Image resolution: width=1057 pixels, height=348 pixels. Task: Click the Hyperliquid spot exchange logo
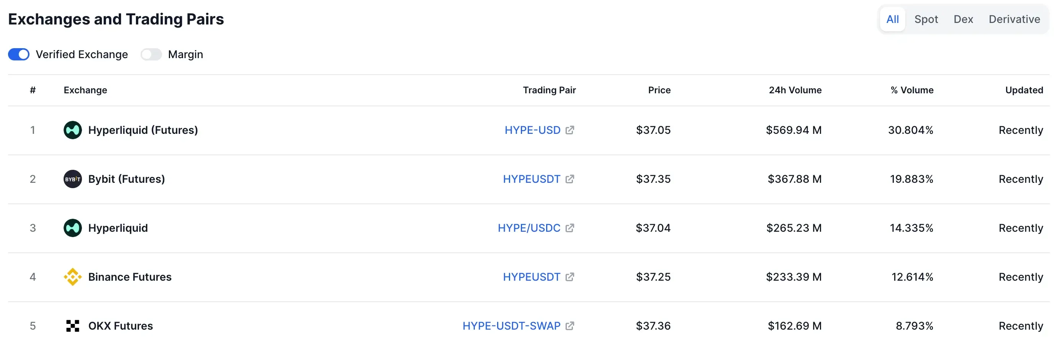click(x=73, y=228)
